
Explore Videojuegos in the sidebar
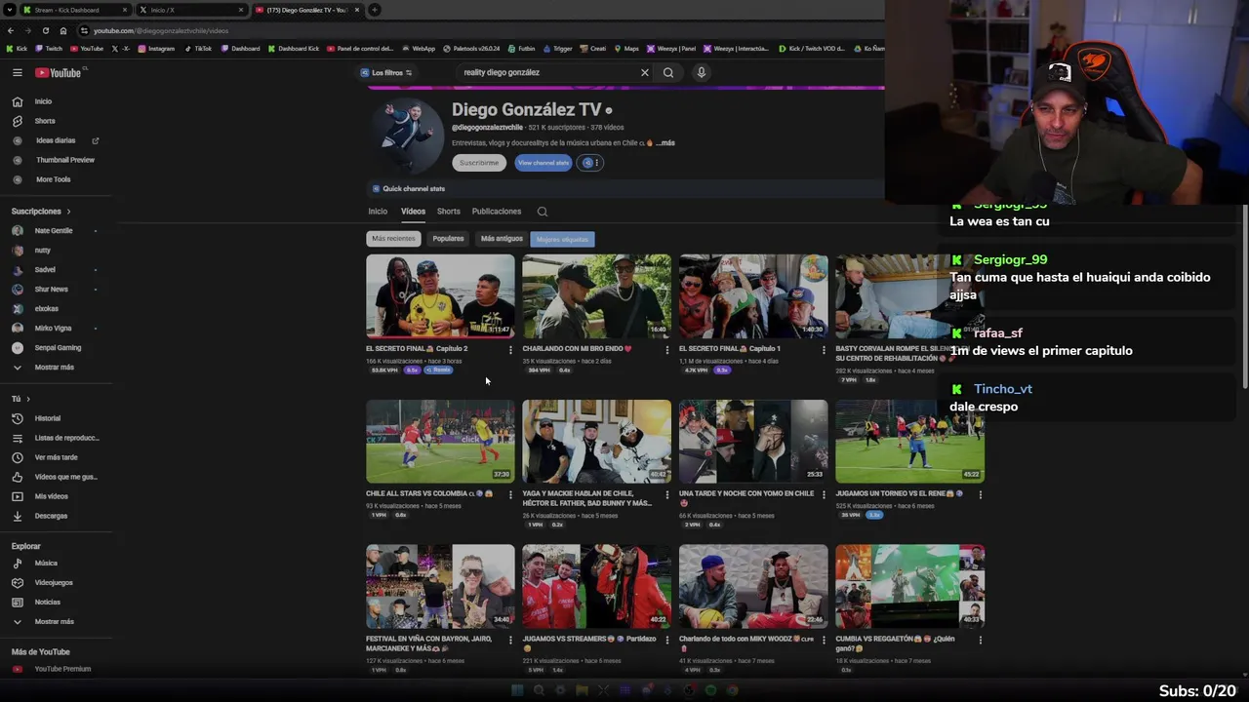click(54, 582)
